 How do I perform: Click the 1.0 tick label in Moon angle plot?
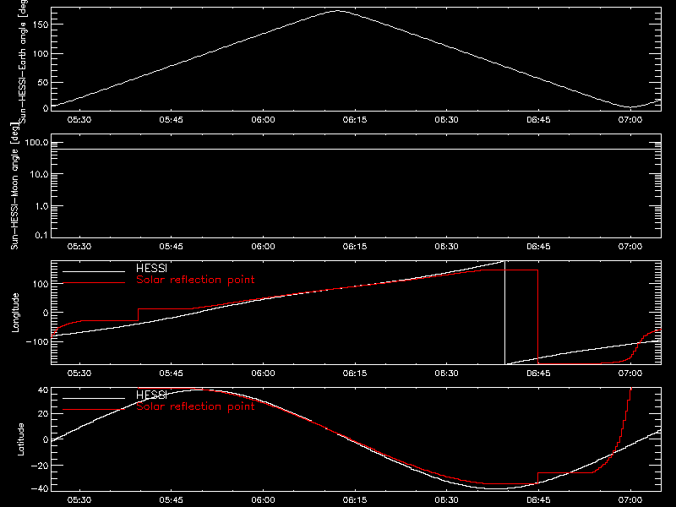pyautogui.click(x=41, y=206)
